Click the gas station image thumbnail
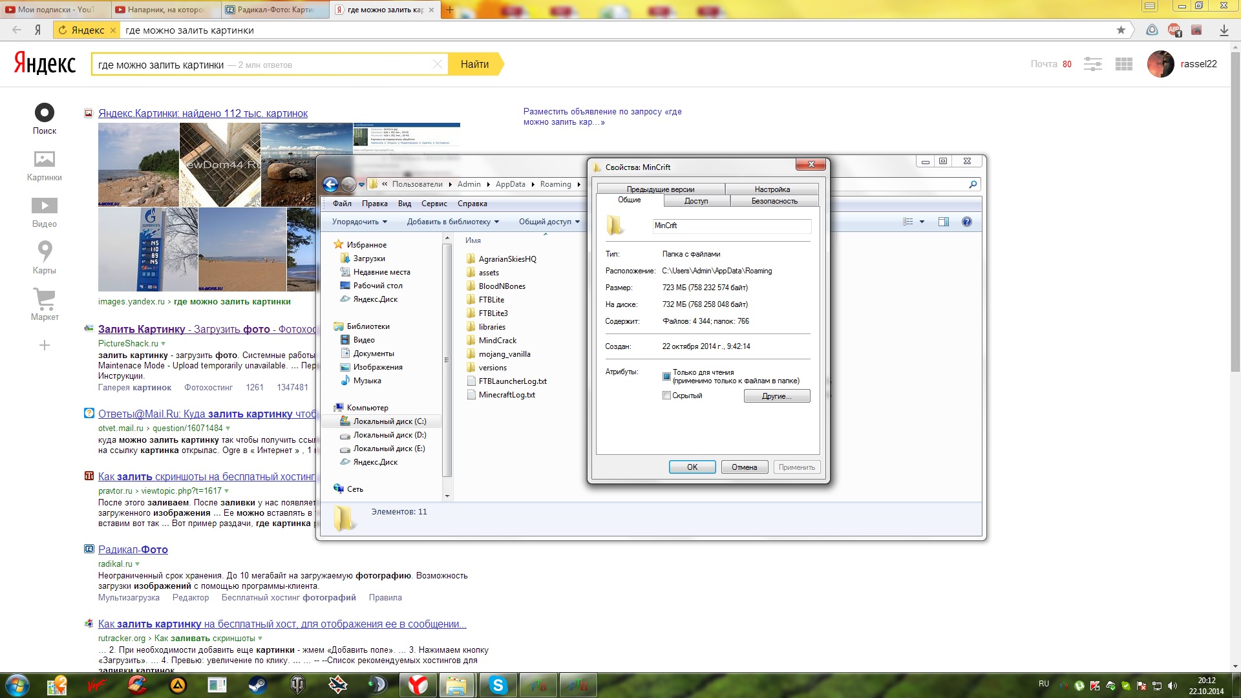The width and height of the screenshot is (1241, 698). [148, 249]
